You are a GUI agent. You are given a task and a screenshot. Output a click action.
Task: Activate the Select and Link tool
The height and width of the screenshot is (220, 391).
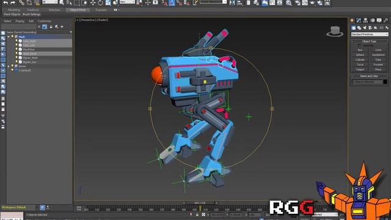click(22, 2)
